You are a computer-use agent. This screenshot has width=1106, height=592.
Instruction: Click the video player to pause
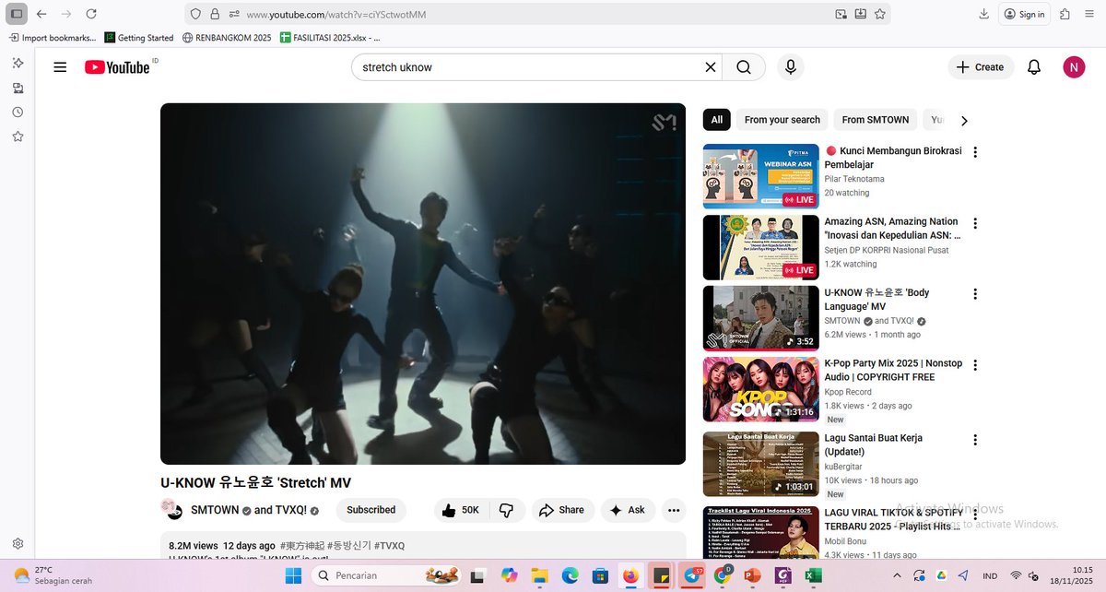coord(423,284)
